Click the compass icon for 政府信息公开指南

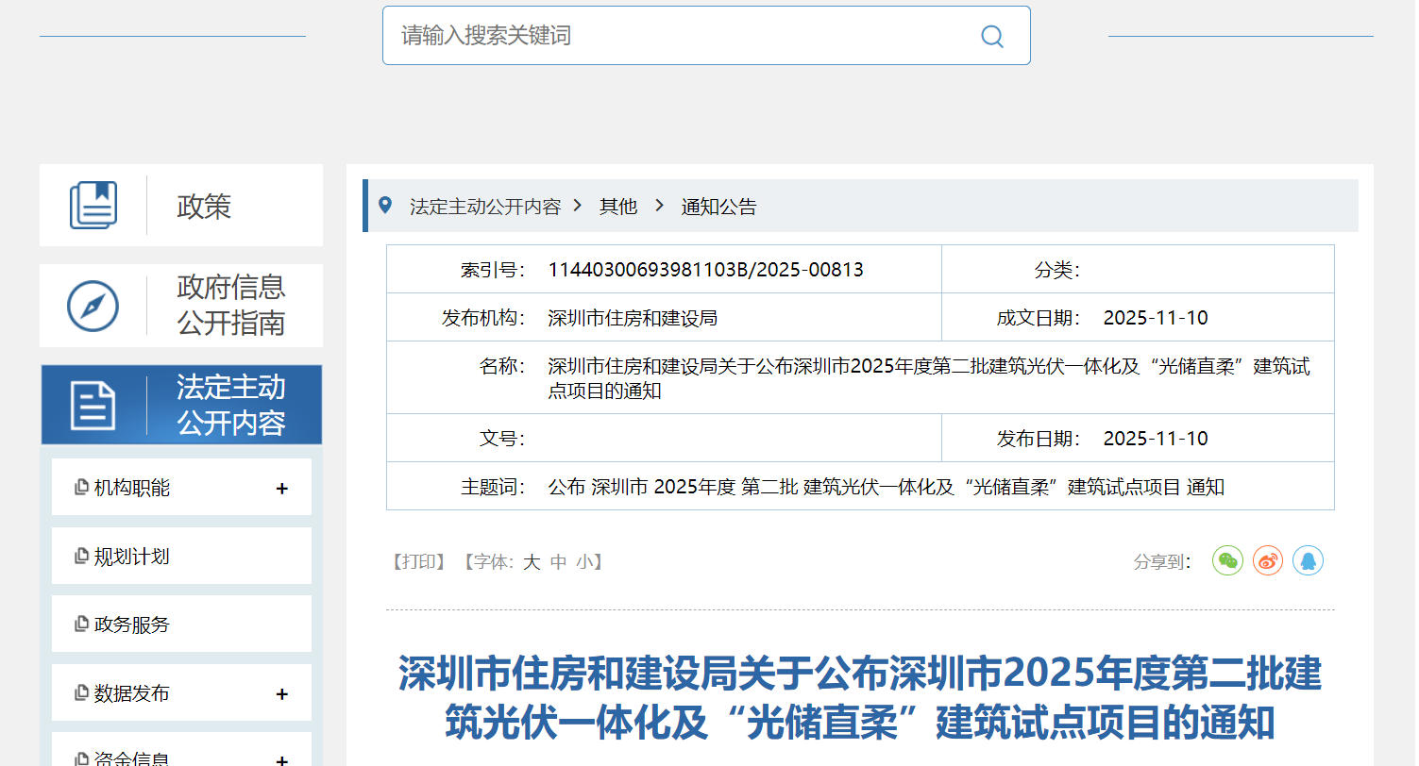coord(93,306)
